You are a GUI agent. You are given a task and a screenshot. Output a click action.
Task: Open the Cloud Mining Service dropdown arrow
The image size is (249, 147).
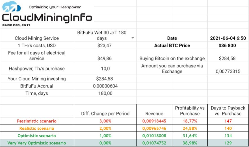point(133,38)
